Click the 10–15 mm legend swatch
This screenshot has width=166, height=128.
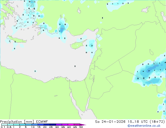35,125
